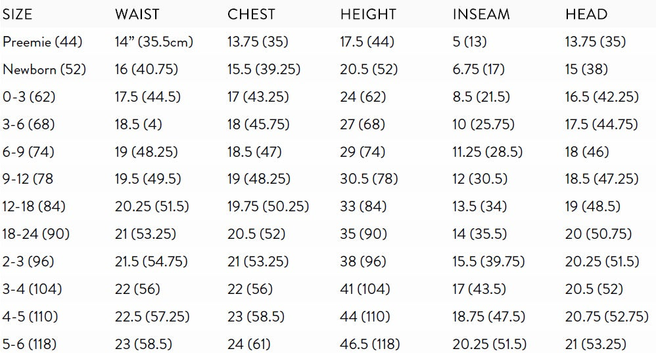Click inseam value 20.25 (51.5)
The image size is (656, 353).
pos(490,344)
